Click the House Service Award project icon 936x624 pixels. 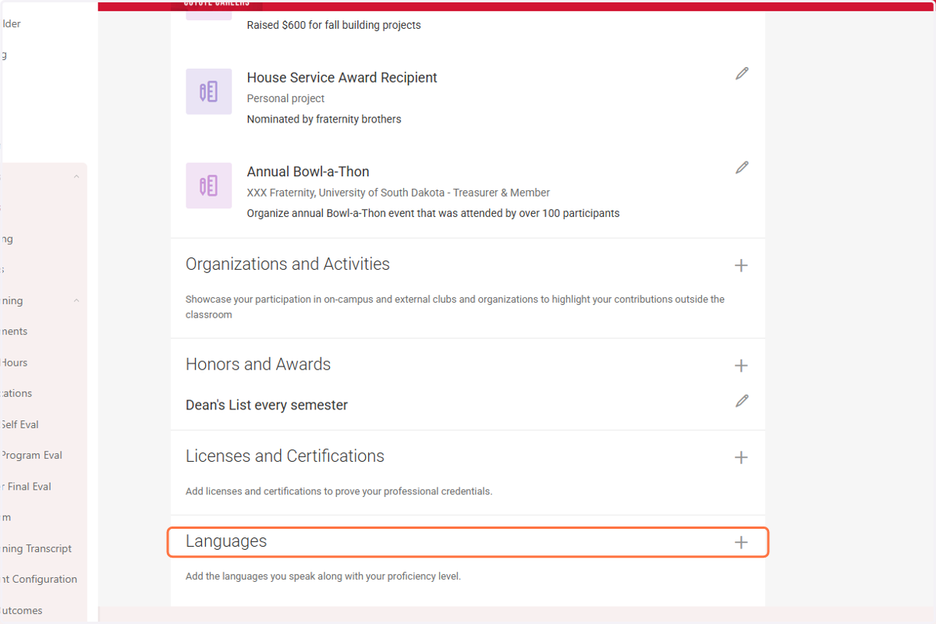point(208,91)
